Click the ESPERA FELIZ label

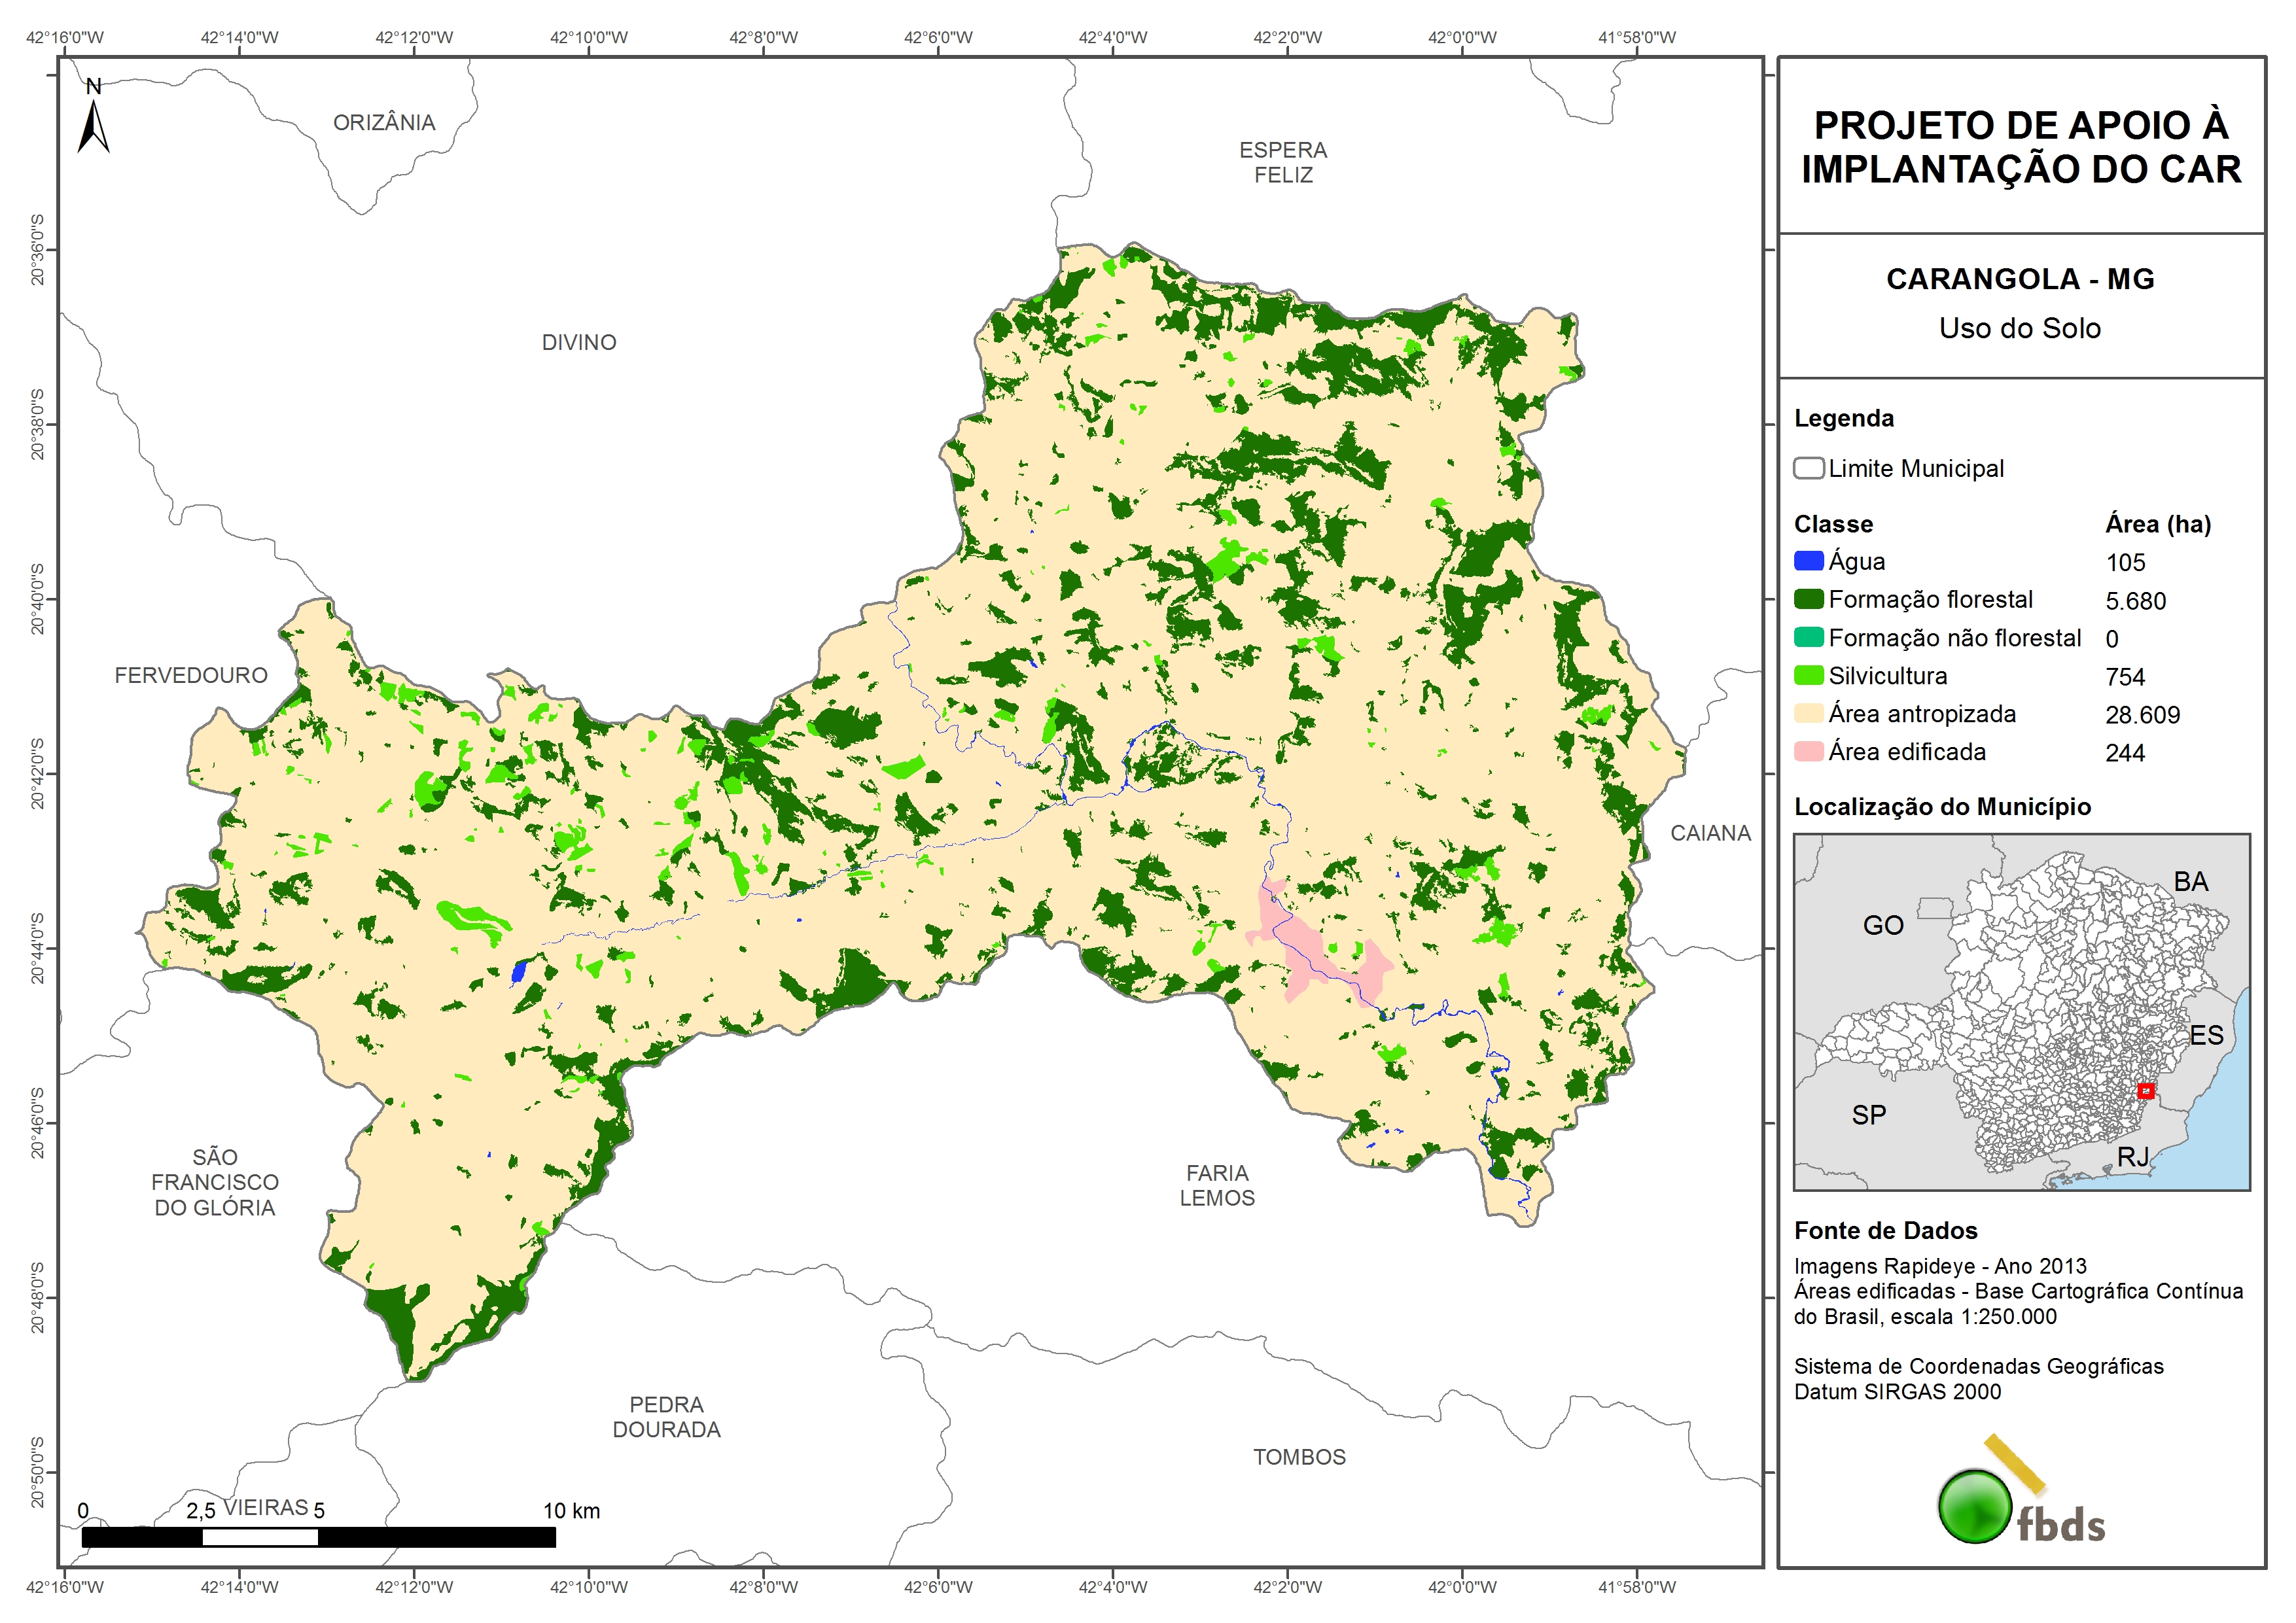(1283, 162)
